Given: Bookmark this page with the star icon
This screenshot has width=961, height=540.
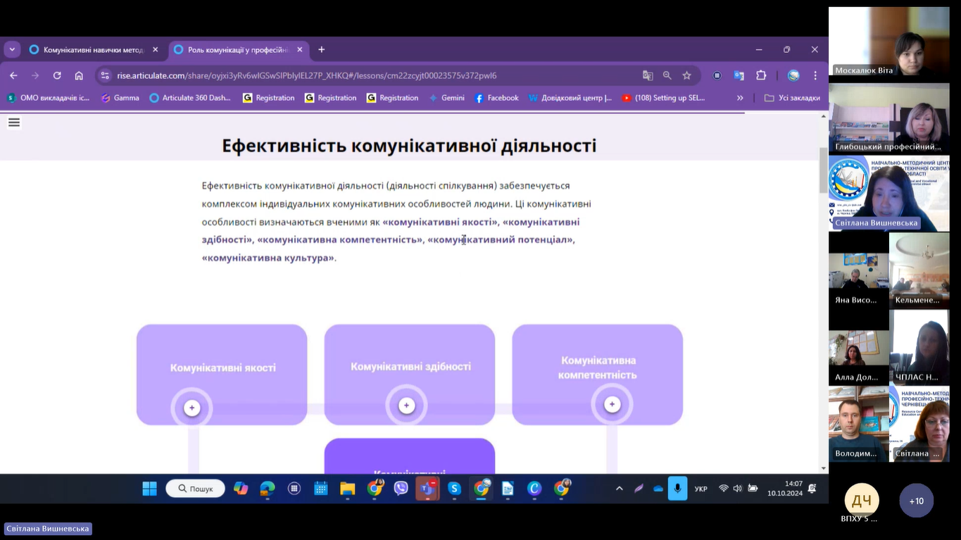Looking at the screenshot, I should click(686, 75).
